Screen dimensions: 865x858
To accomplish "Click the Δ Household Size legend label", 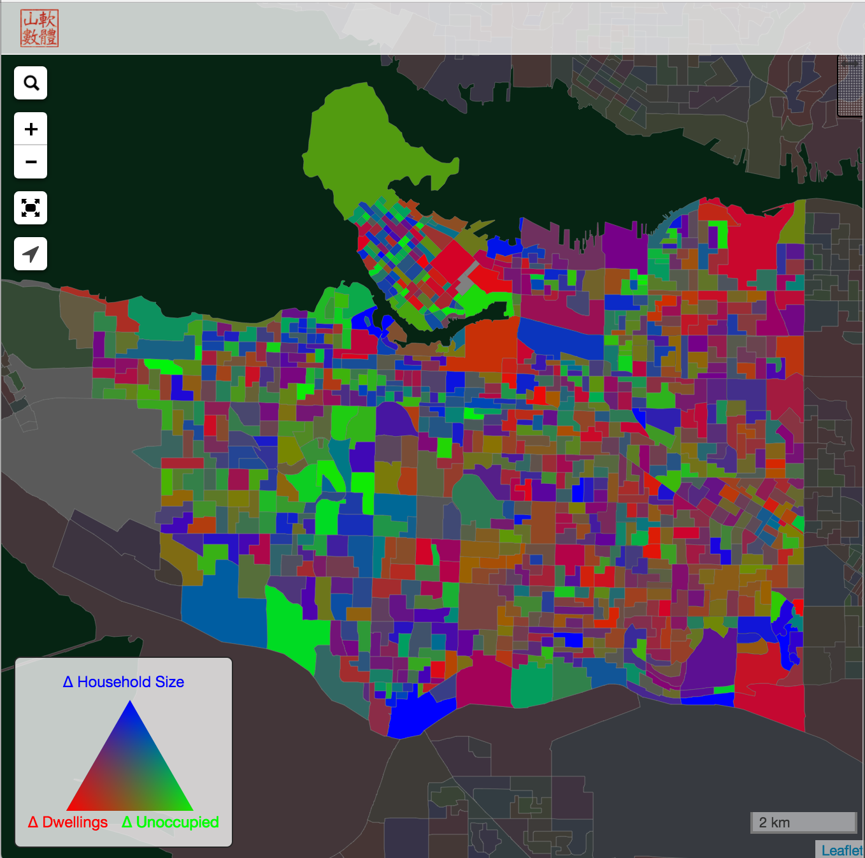I will point(124,682).
